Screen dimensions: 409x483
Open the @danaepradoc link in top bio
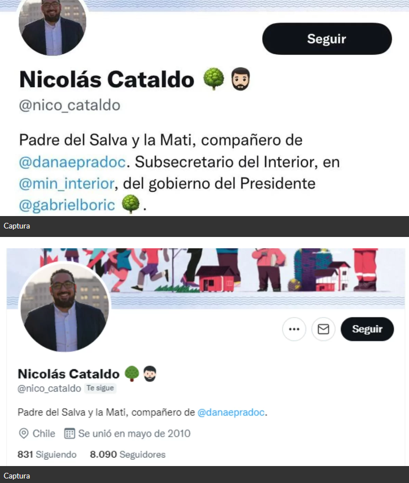(72, 162)
